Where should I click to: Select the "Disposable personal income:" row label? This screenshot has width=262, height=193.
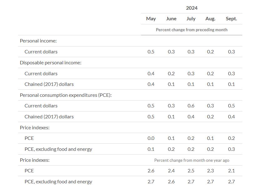pos(51,62)
